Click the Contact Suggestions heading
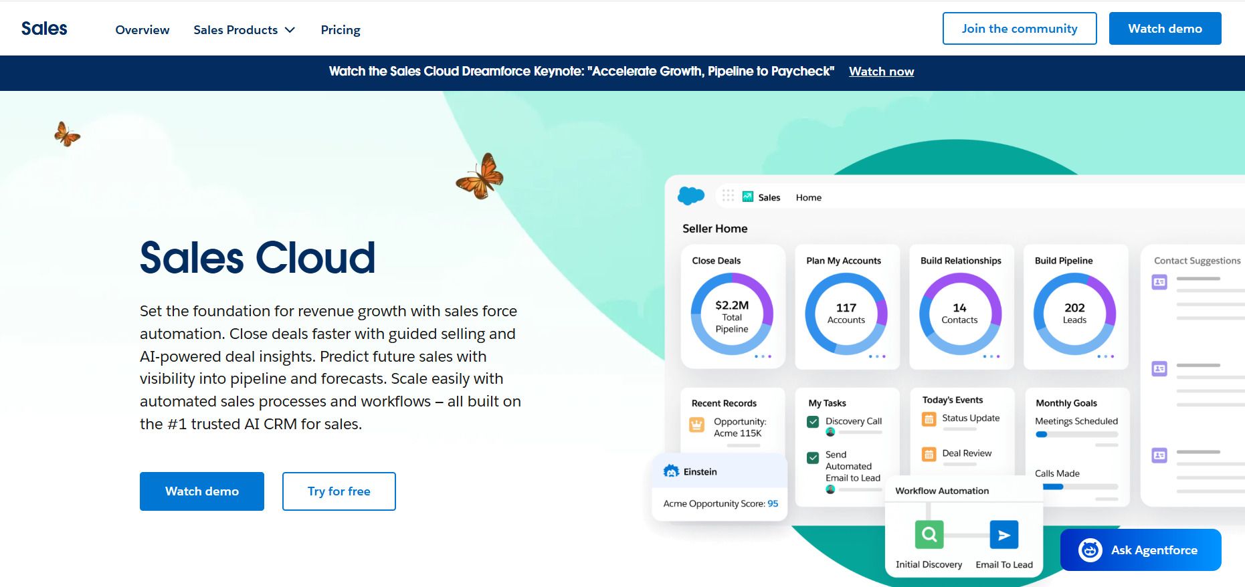This screenshot has height=587, width=1245. pos(1198,261)
